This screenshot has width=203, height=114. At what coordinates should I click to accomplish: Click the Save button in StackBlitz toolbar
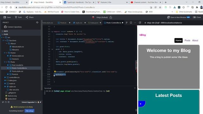(7, 17)
